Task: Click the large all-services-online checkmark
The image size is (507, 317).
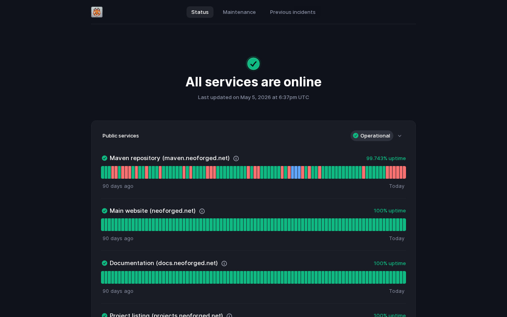Action: 253,64
